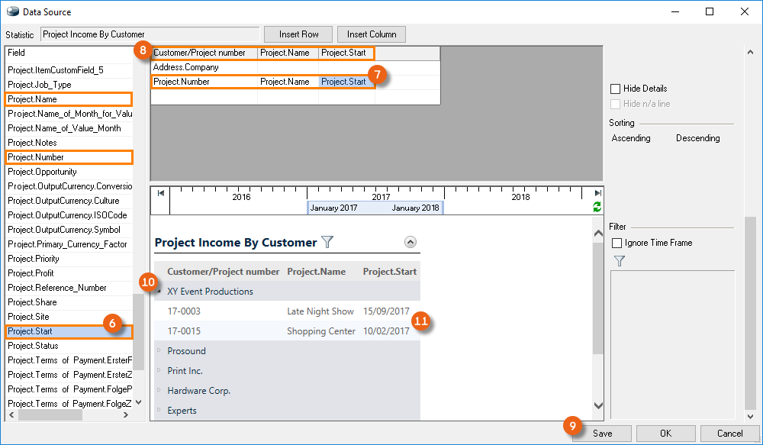Enable the Hide Details checkbox
This screenshot has height=445, width=763.
(616, 89)
